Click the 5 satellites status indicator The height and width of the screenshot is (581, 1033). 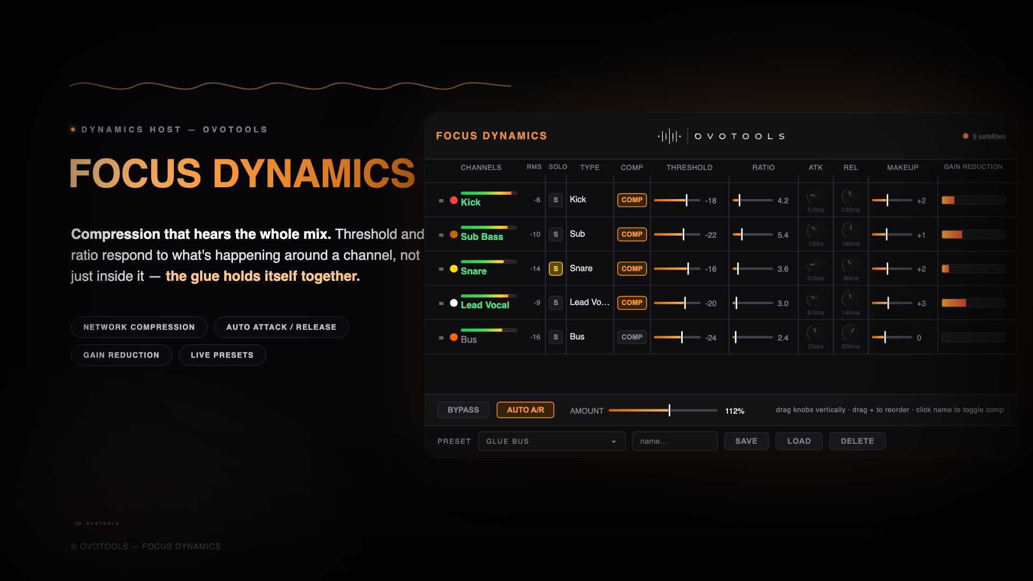(x=984, y=137)
